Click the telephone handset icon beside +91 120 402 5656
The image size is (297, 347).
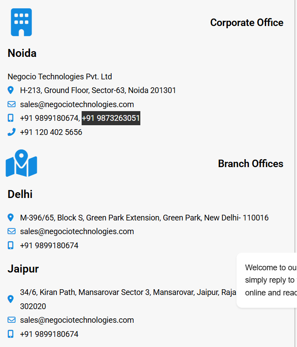(11, 132)
